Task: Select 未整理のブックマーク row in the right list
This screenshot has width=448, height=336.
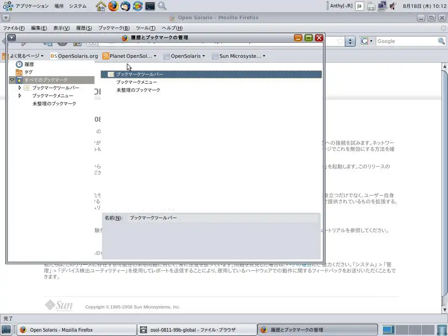Action: tap(211, 90)
